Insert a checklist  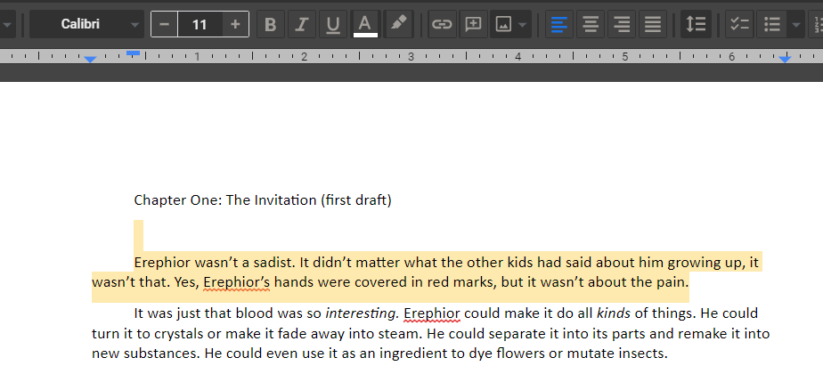tap(739, 24)
